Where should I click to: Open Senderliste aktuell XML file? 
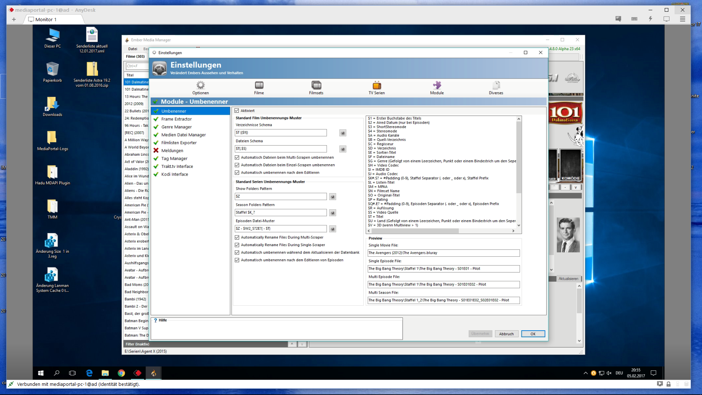coord(92,40)
